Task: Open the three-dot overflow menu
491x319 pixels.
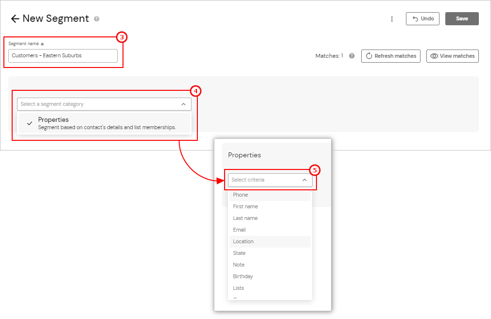Action: click(392, 18)
